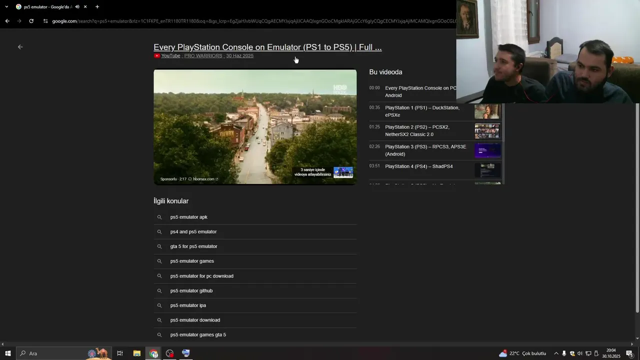Click the ad info icon next to 2:17
This screenshot has height=360, width=640.
(x=190, y=179)
